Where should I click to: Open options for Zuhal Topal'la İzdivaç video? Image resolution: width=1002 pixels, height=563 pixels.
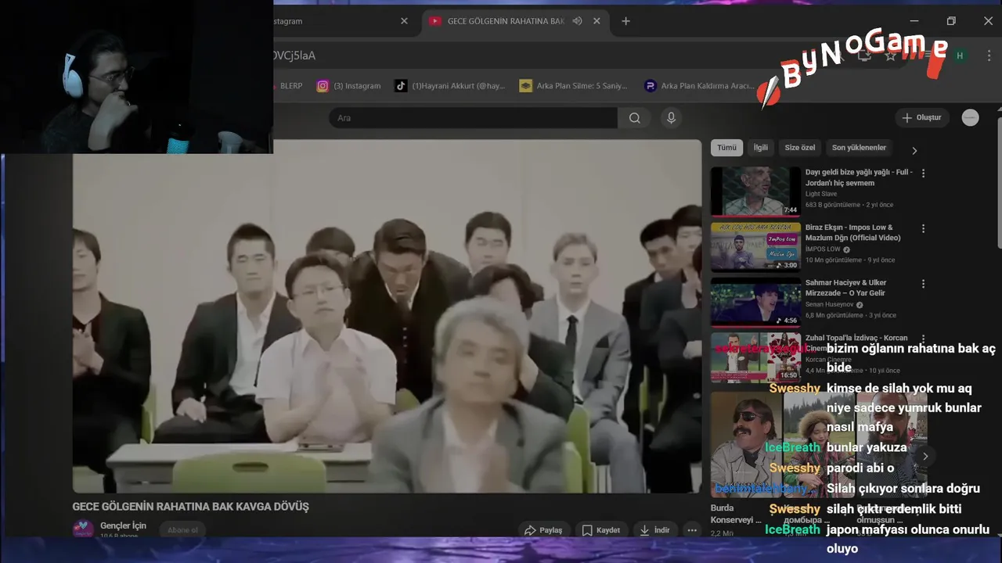pyautogui.click(x=923, y=340)
